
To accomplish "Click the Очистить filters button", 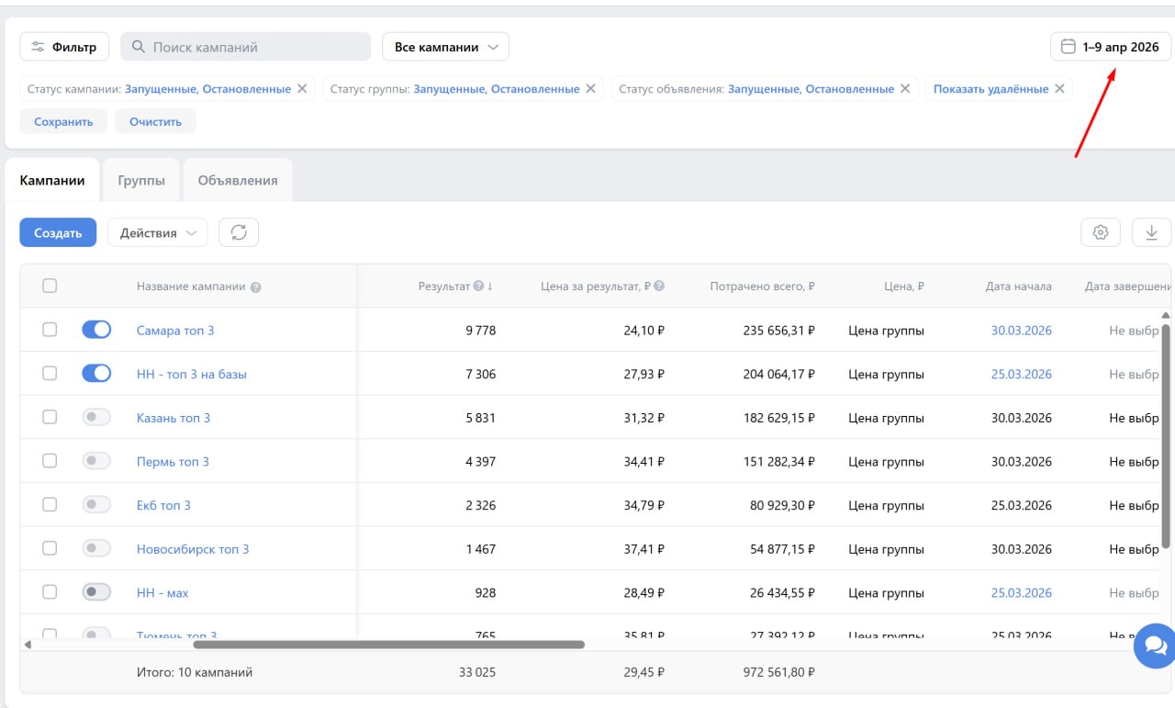I will tap(155, 121).
